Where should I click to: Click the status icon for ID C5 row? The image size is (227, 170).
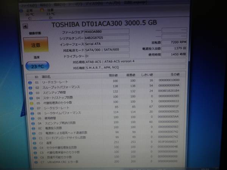[x=35, y=153]
